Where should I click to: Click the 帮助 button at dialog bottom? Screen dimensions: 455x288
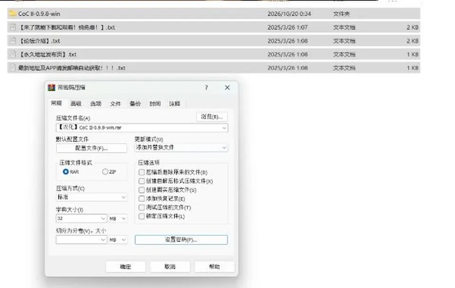214,267
